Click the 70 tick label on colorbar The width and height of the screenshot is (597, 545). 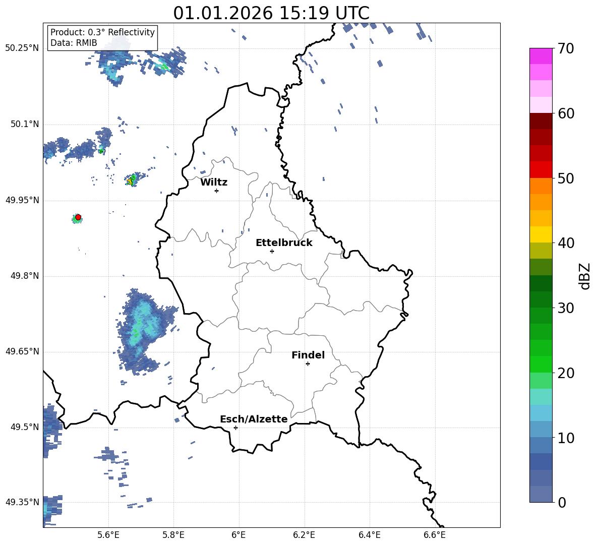pyautogui.click(x=566, y=49)
